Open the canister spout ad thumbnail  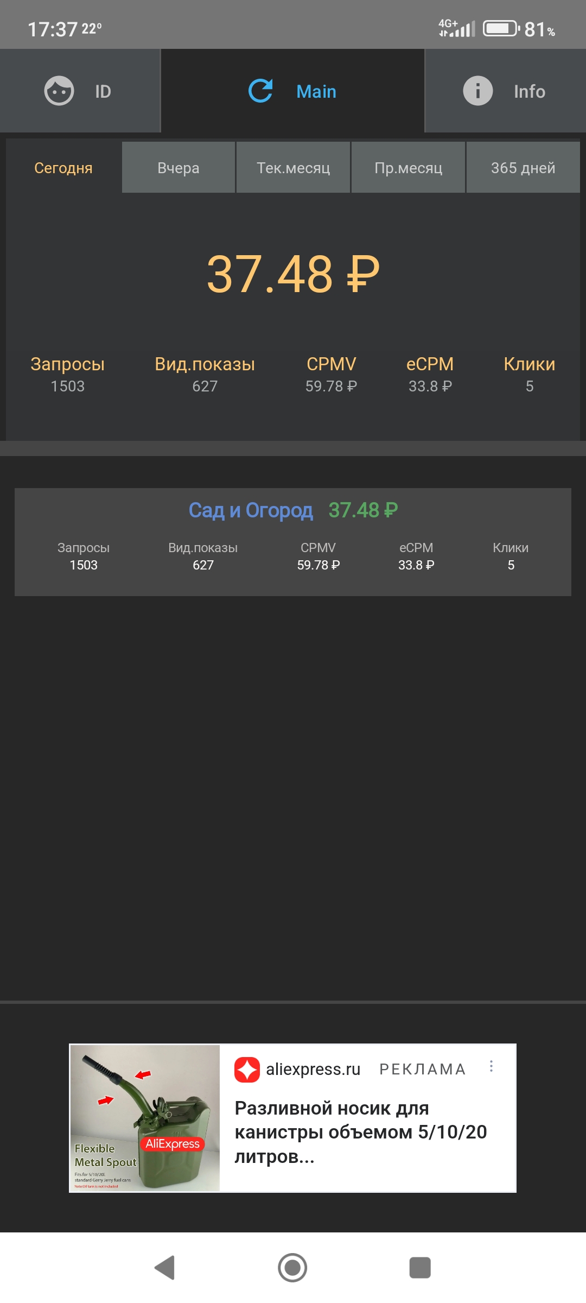145,1118
